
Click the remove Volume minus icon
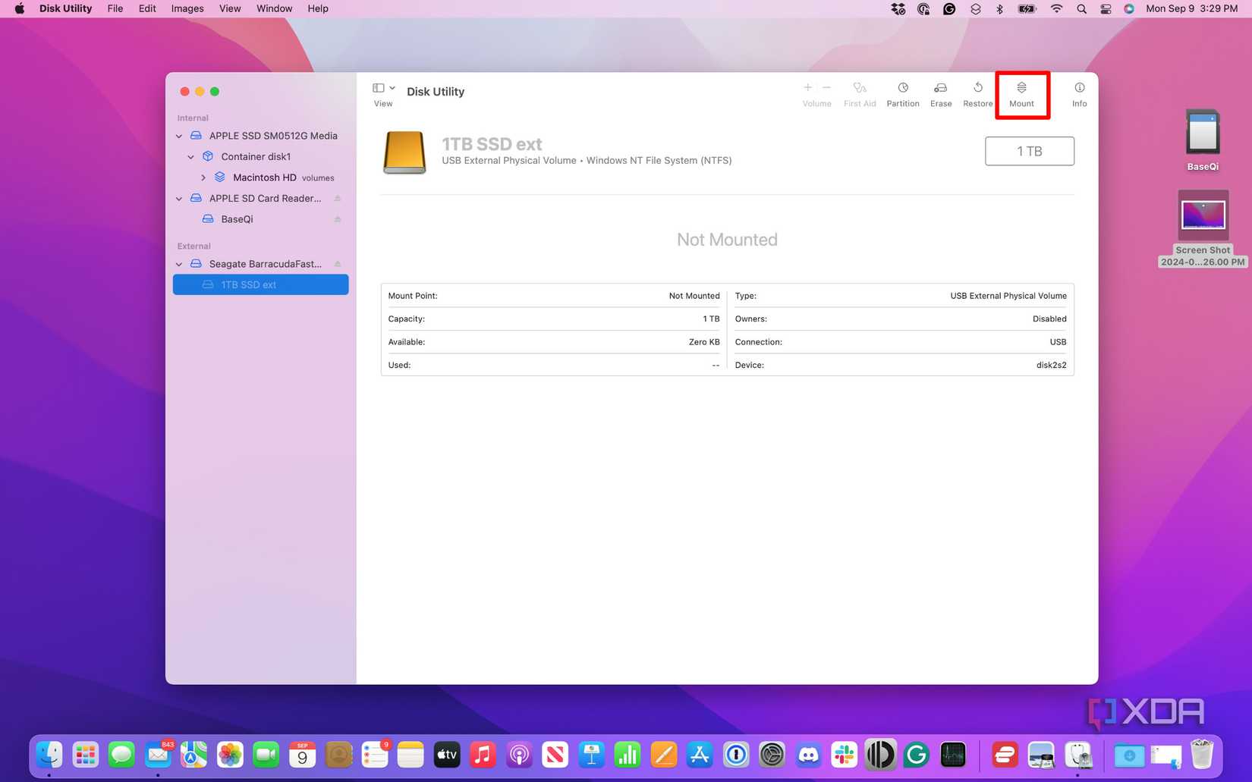tap(827, 88)
